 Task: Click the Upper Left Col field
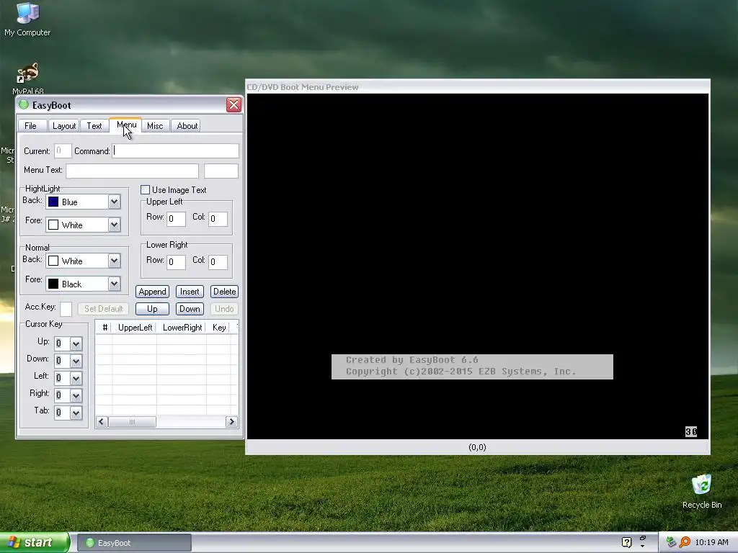pyautogui.click(x=218, y=219)
